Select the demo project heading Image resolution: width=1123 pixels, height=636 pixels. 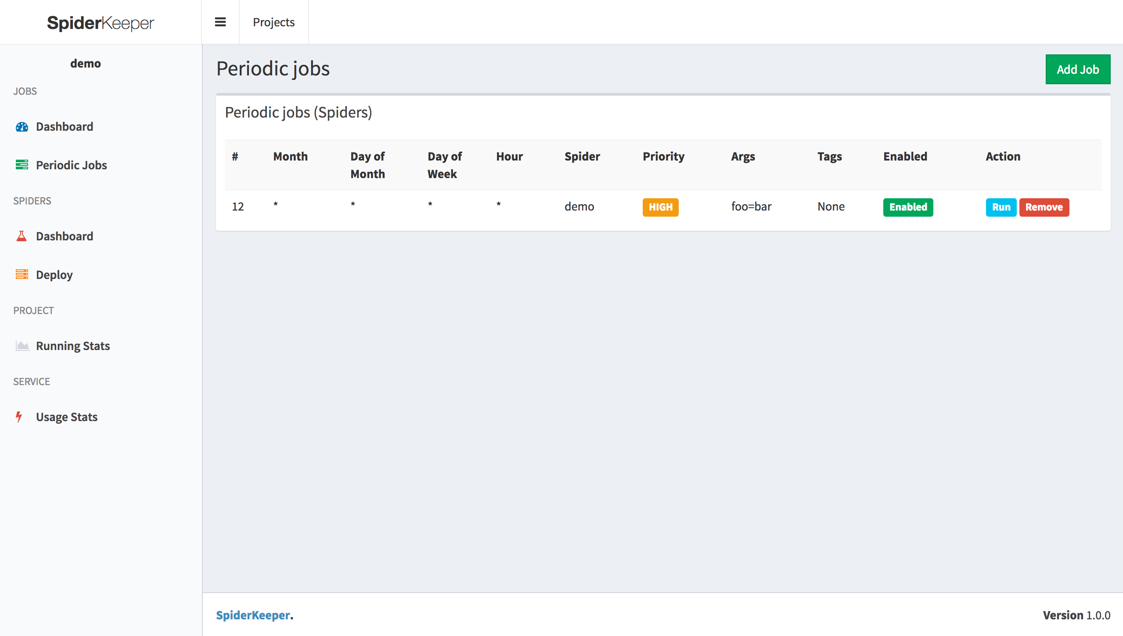tap(86, 63)
